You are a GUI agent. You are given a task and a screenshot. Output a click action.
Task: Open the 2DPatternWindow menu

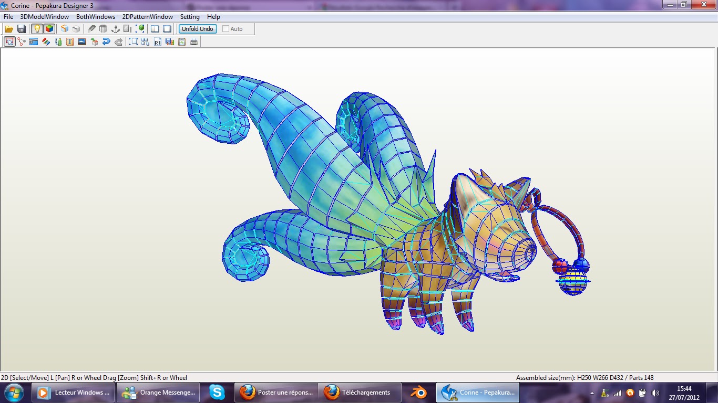[148, 17]
